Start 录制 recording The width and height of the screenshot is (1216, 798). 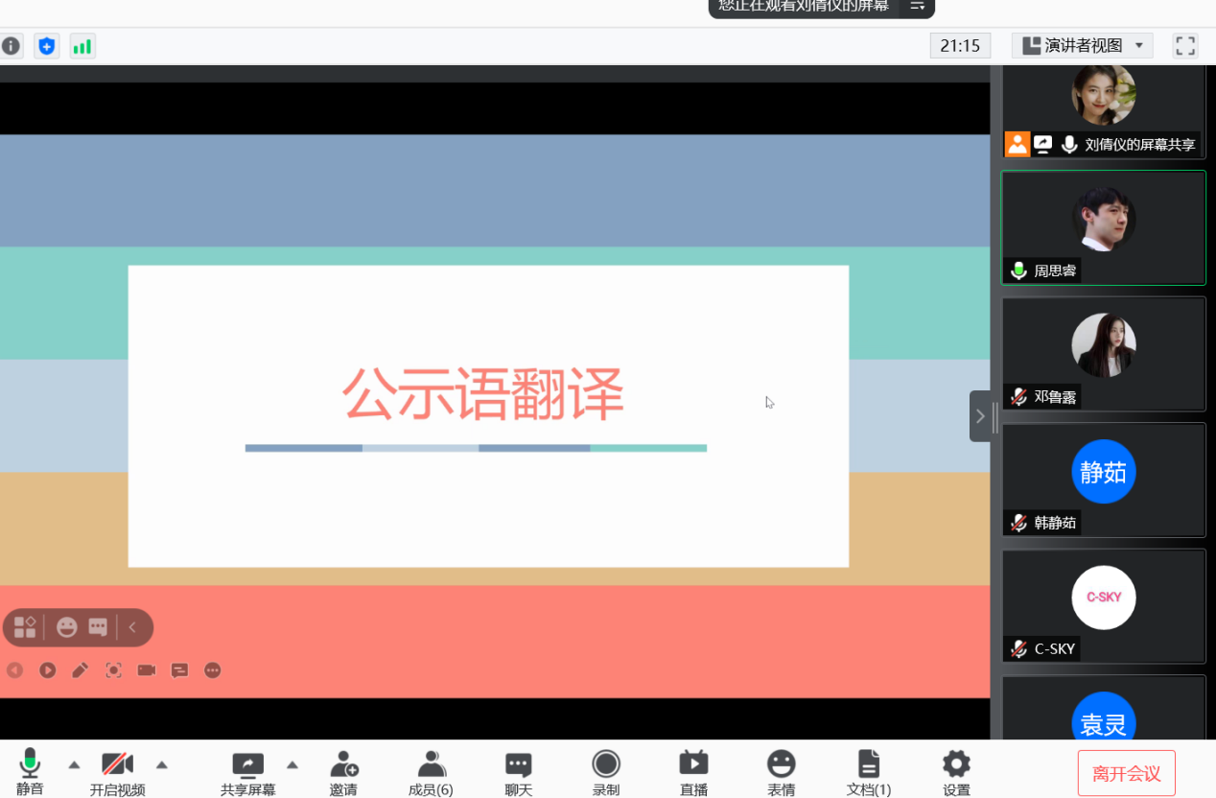coord(605,772)
